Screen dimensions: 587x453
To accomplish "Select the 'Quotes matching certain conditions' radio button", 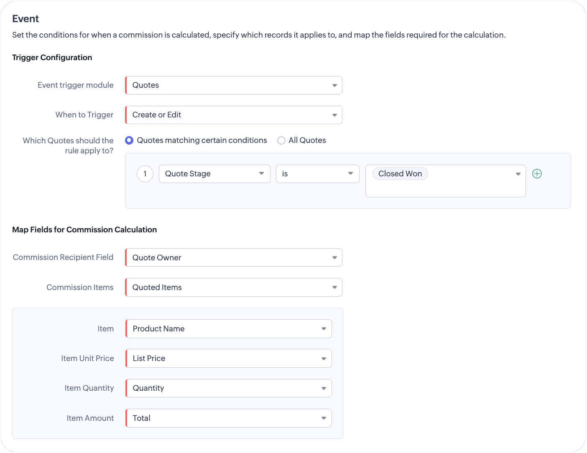I will click(x=129, y=140).
